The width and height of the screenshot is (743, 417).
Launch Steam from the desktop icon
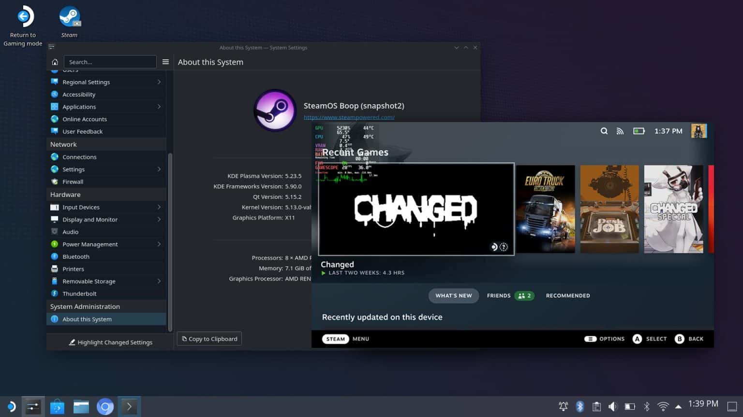pos(69,16)
